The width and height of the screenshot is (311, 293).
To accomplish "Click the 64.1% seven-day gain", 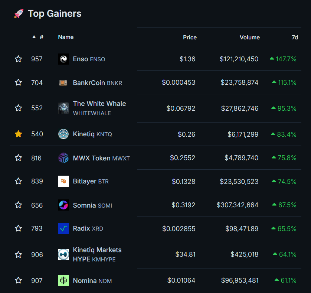I will tap(285, 254).
